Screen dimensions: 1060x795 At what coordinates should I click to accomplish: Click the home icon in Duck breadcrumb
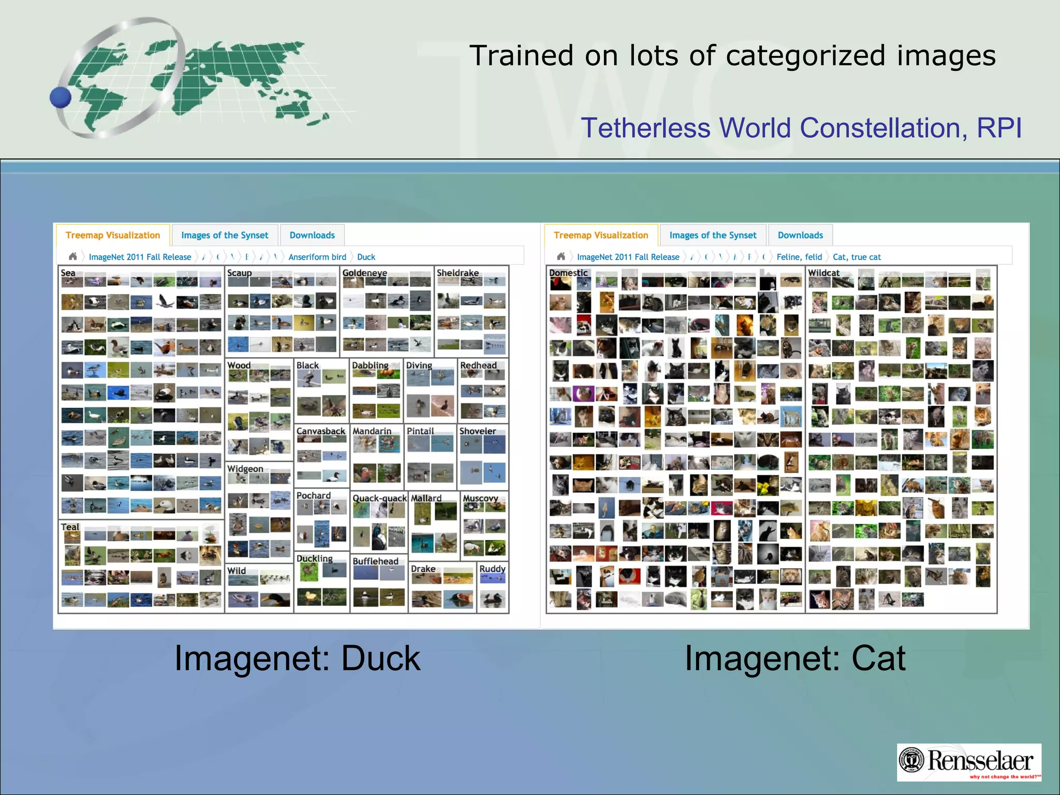(x=73, y=256)
